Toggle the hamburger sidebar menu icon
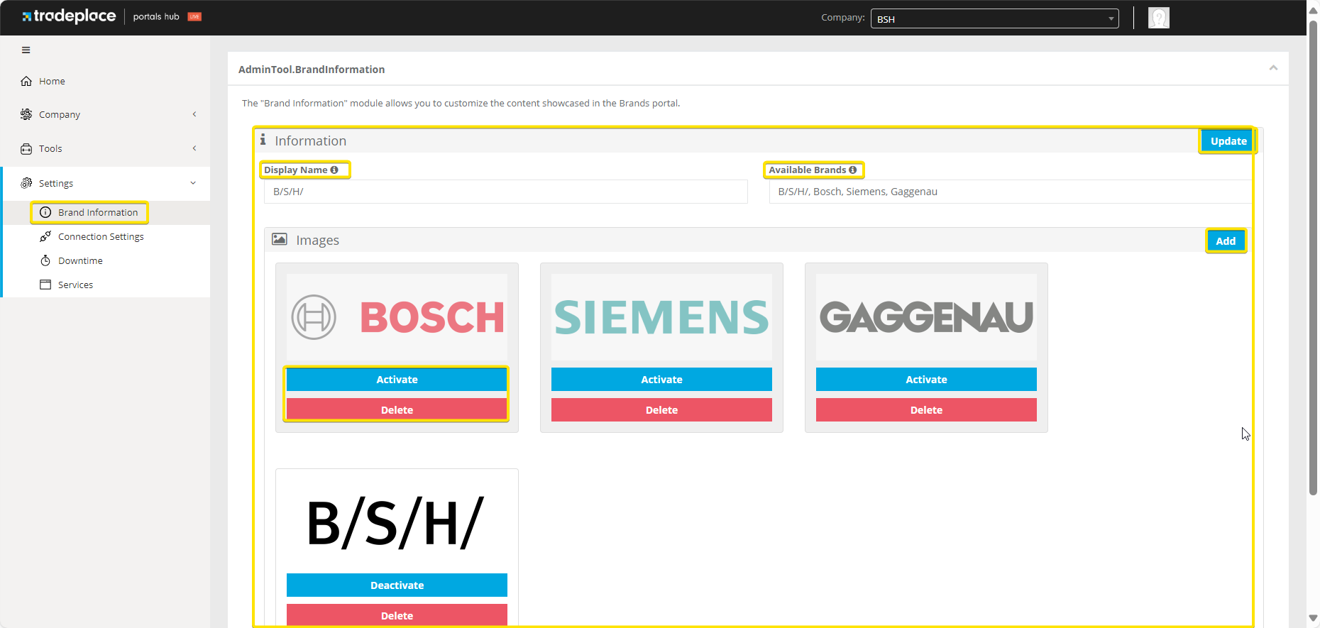Screen dimensions: 1320x628 26,50
